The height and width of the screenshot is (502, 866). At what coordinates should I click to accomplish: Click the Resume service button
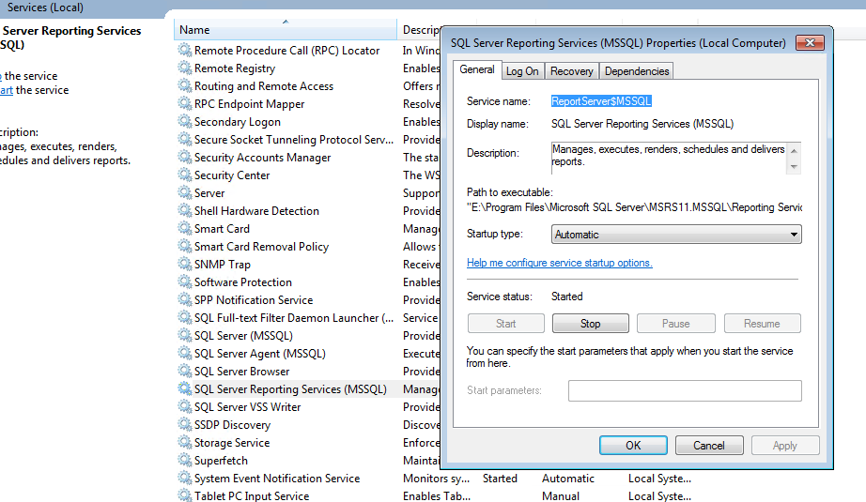tap(762, 324)
